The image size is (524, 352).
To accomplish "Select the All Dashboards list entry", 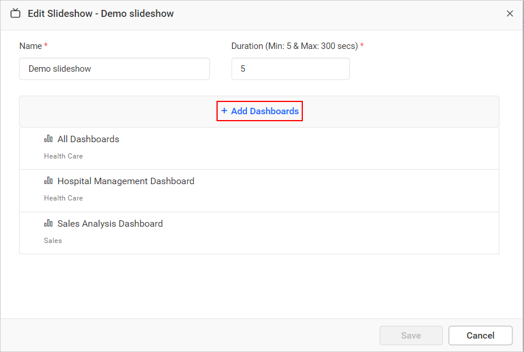I will (x=88, y=139).
